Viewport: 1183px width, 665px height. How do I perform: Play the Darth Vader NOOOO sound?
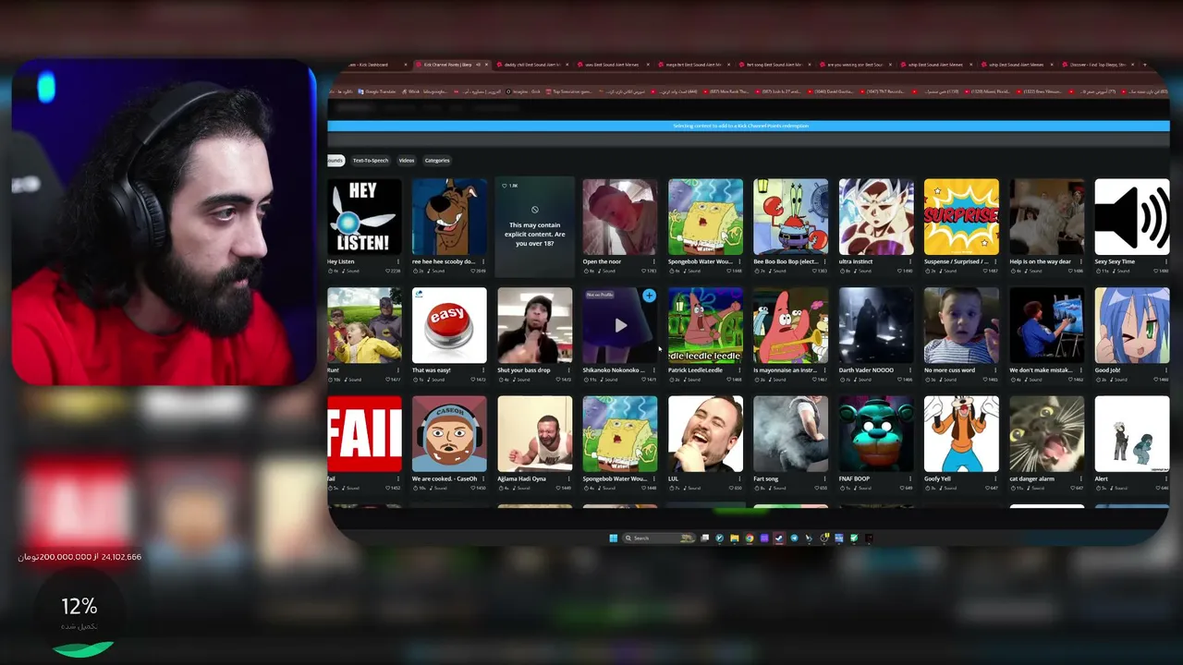876,325
